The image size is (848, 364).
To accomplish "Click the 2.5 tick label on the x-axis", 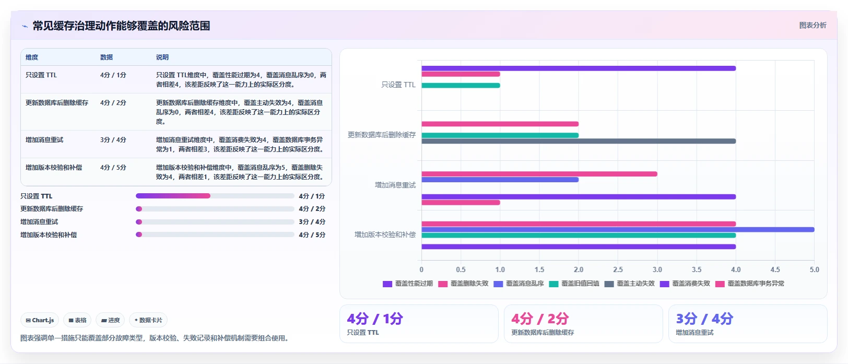I will 618,270.
